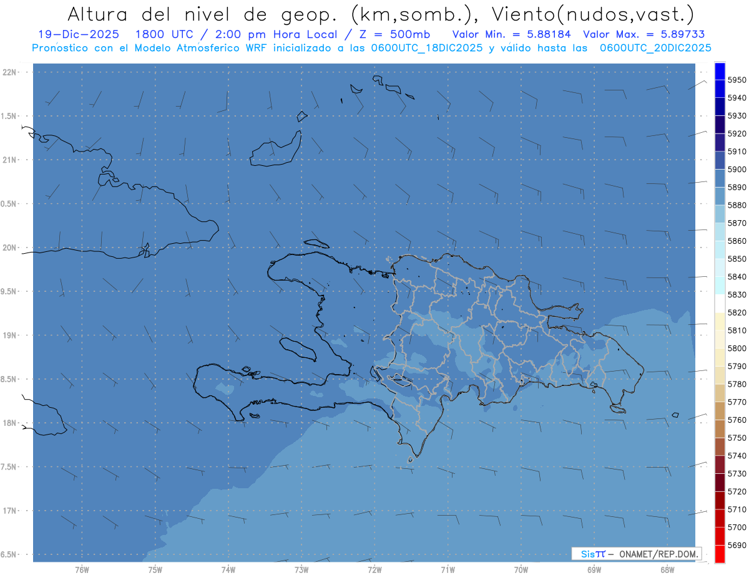Click the '71W' longitude label
Image resolution: width=749 pixels, height=578 pixels.
[448, 569]
